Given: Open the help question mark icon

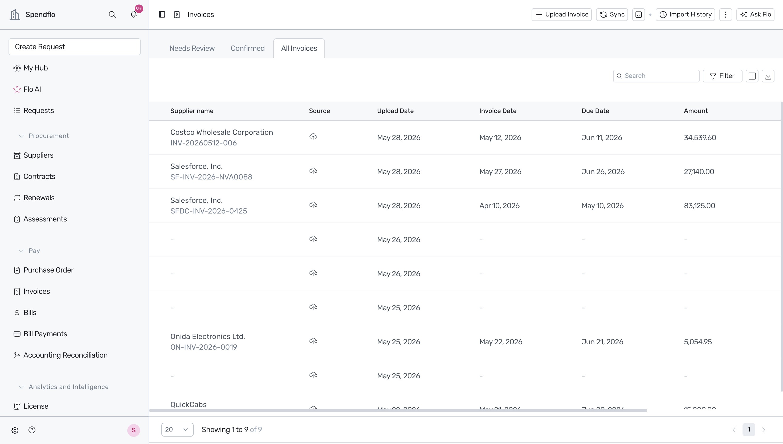Looking at the screenshot, I should 32,430.
